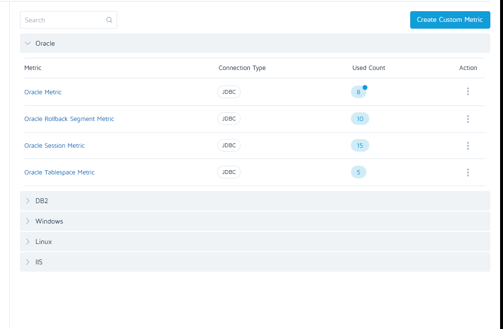Open action menu for Oracle Tablespace Metric
Viewport: 503px width, 329px height.
click(468, 173)
